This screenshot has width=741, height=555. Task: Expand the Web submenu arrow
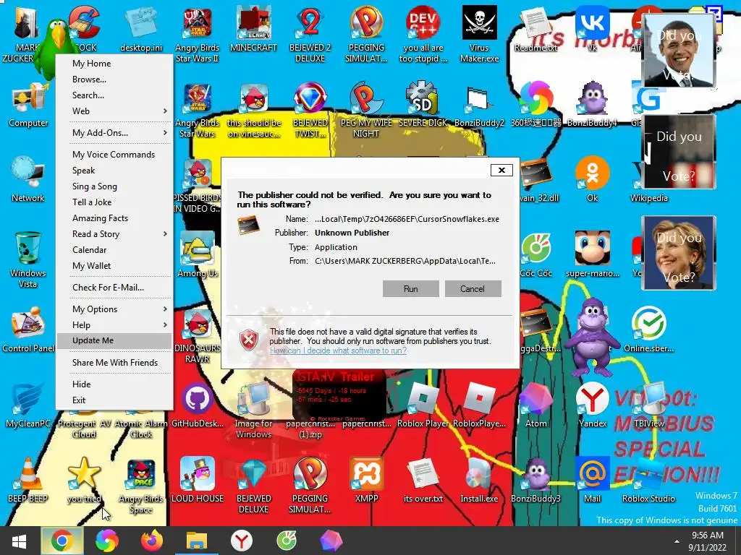[165, 111]
